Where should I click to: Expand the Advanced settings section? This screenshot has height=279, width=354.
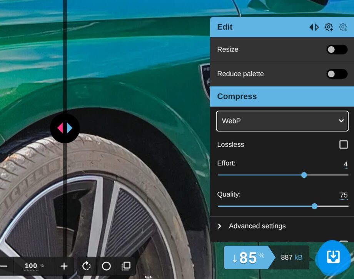[257, 226]
